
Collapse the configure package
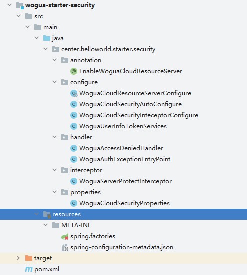point(55,82)
